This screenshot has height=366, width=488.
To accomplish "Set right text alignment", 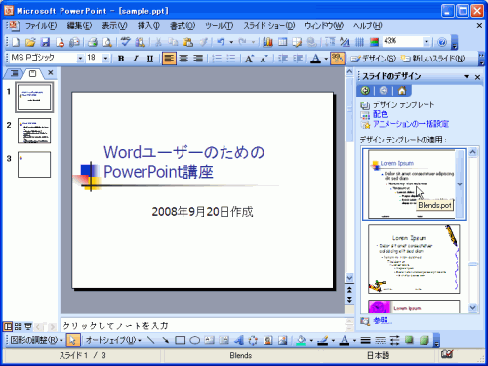I will (198, 59).
